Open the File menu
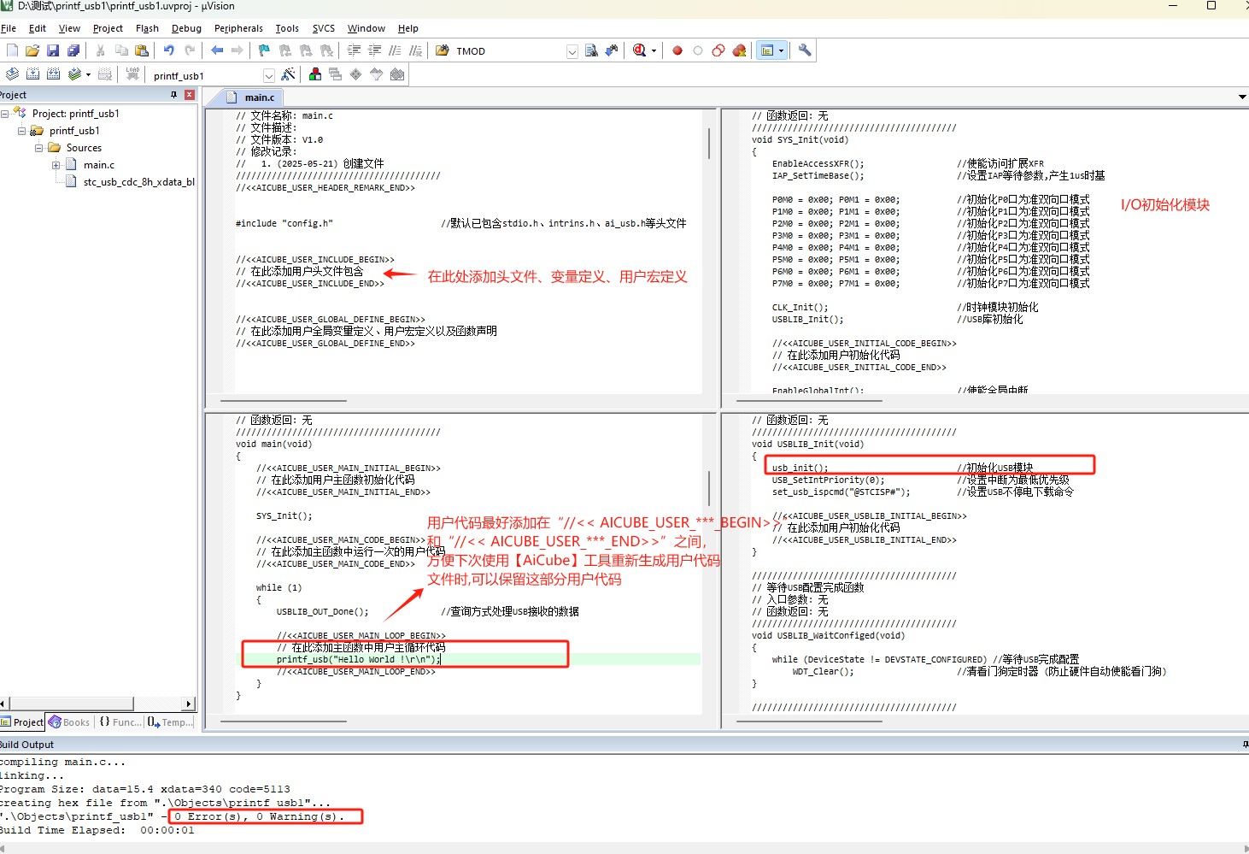 (9, 28)
